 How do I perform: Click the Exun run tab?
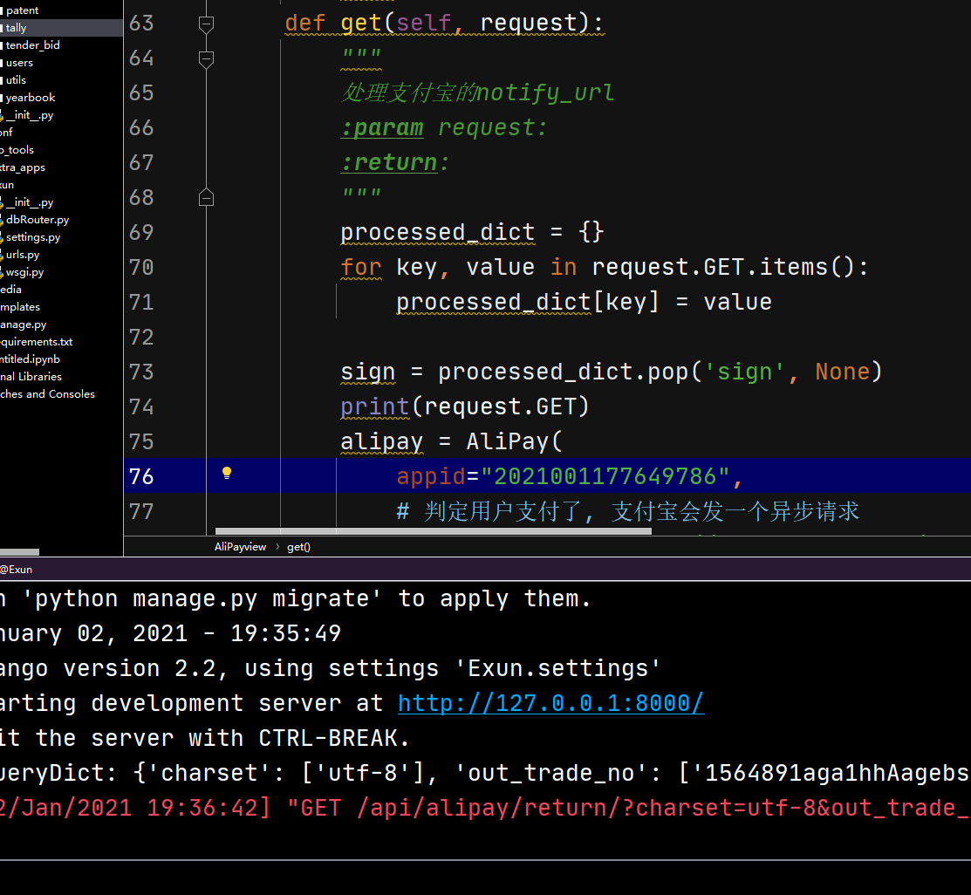click(16, 570)
